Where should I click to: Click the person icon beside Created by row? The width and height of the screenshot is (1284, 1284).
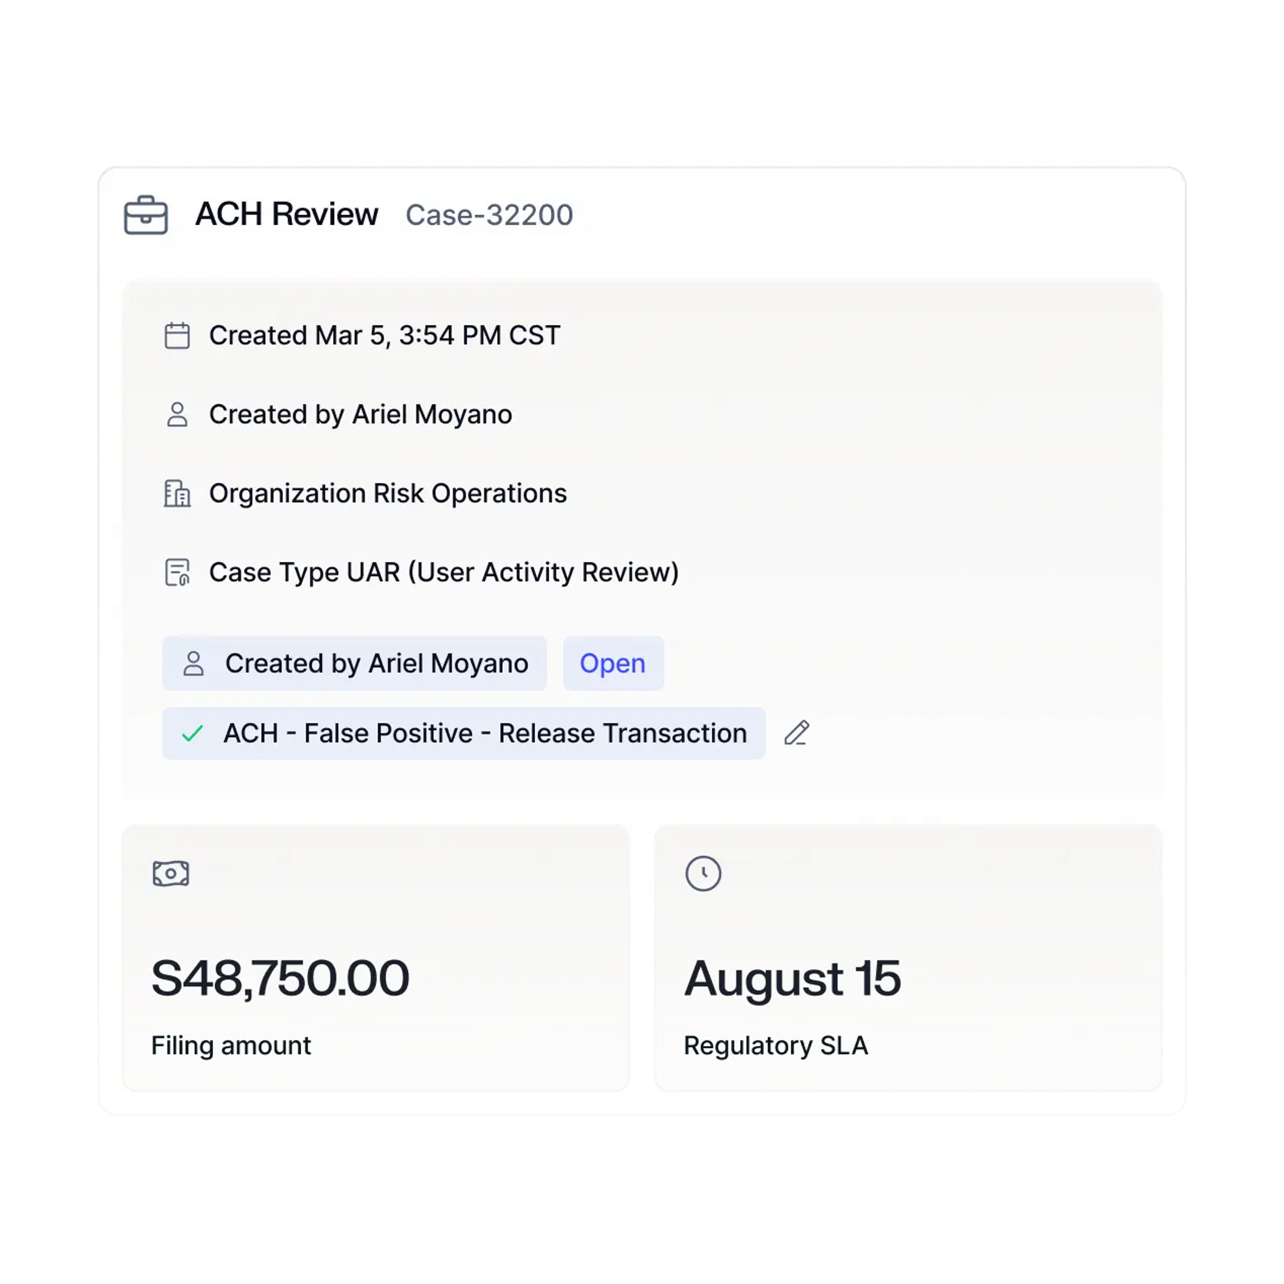click(x=177, y=414)
